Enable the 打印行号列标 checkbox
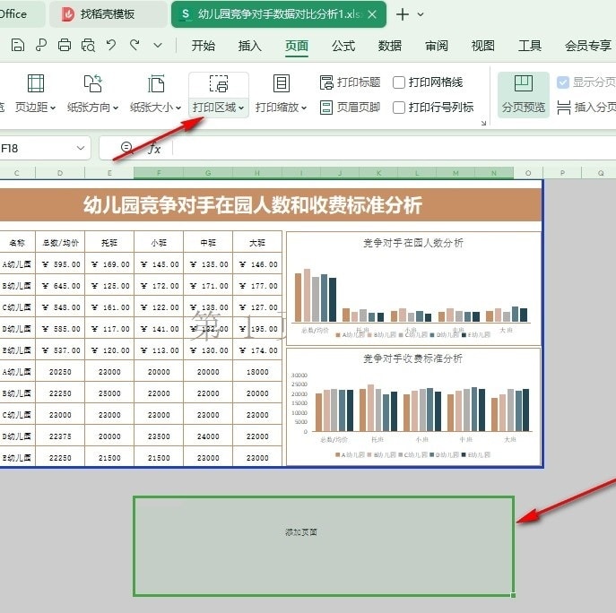The width and height of the screenshot is (616, 613). point(399,108)
